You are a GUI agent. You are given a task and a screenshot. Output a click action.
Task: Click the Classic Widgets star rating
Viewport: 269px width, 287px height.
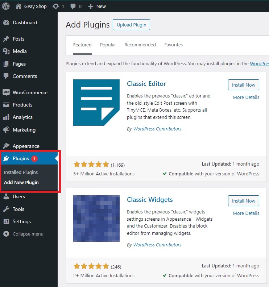click(x=91, y=266)
